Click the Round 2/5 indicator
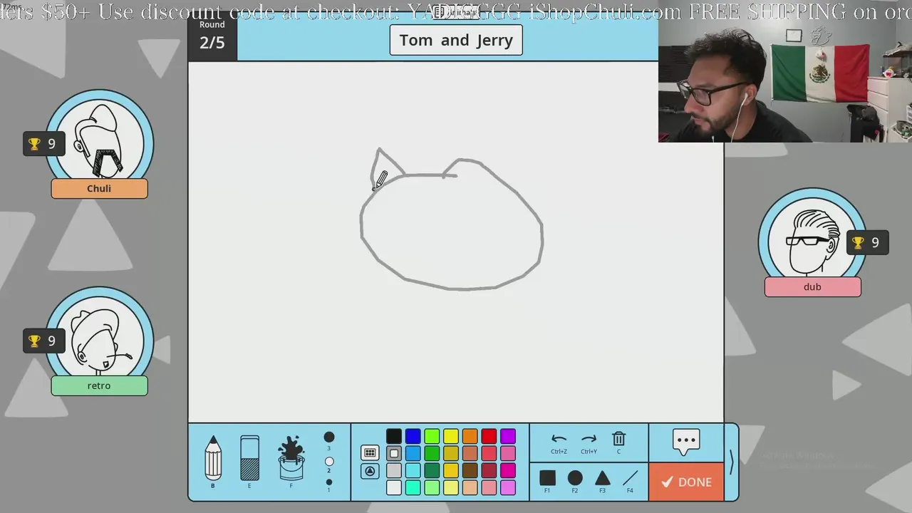 point(212,36)
